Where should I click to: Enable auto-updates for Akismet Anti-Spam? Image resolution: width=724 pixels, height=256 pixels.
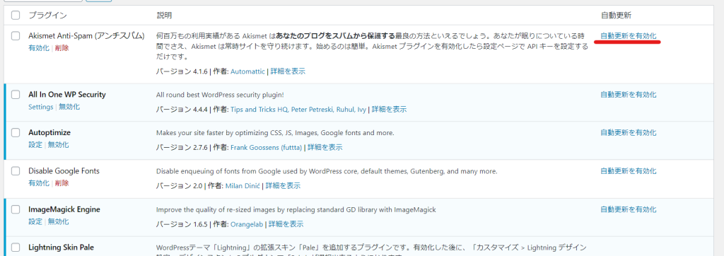pyautogui.click(x=628, y=35)
